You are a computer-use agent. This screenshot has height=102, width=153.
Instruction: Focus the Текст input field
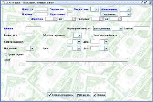77,60
